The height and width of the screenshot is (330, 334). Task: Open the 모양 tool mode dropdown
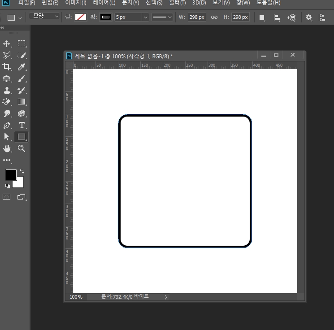pos(44,16)
